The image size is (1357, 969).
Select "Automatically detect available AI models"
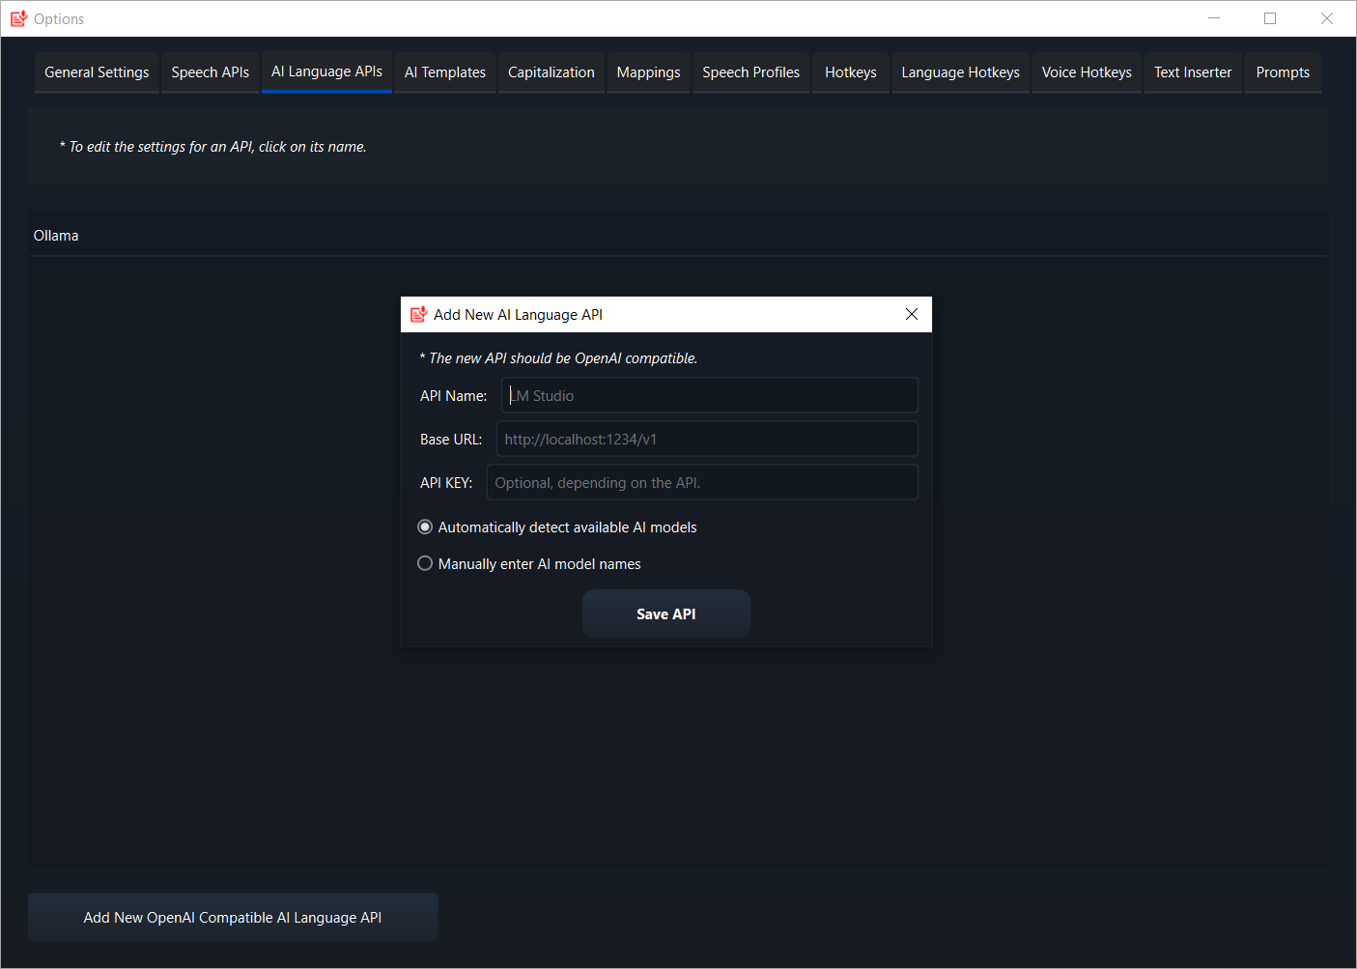[425, 527]
